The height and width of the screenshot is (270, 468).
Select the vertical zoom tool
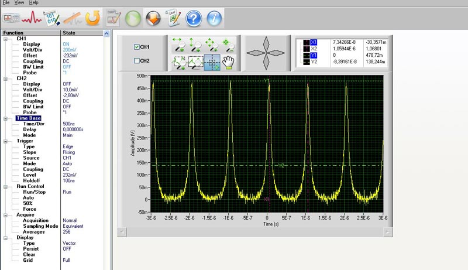point(195,44)
